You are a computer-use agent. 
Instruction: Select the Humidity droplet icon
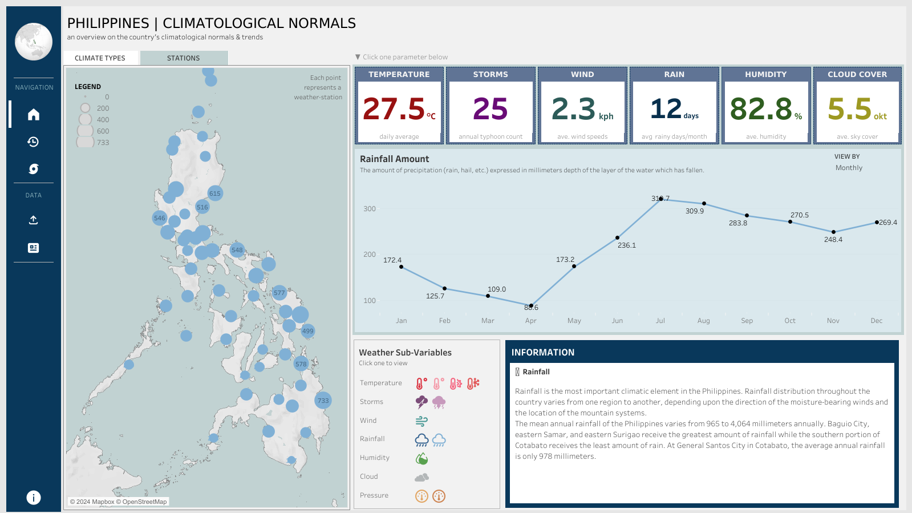click(x=421, y=458)
